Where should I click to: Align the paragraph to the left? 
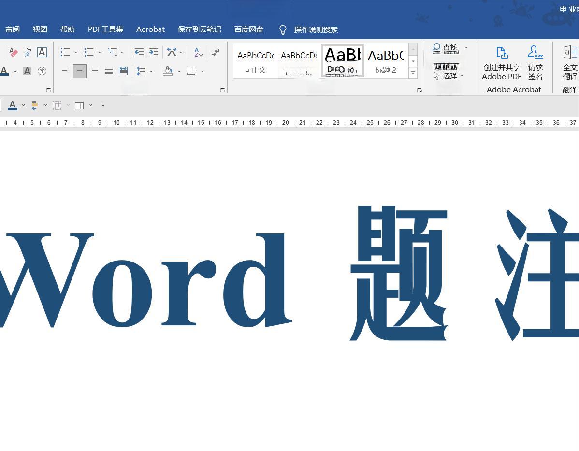[65, 71]
